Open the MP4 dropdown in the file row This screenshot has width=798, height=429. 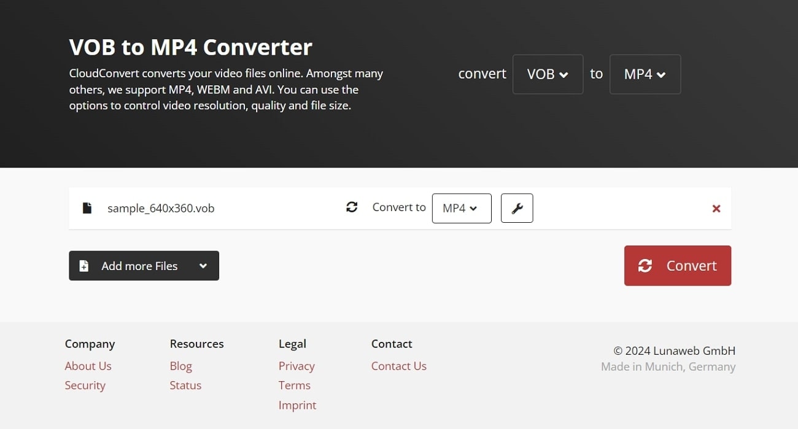462,208
